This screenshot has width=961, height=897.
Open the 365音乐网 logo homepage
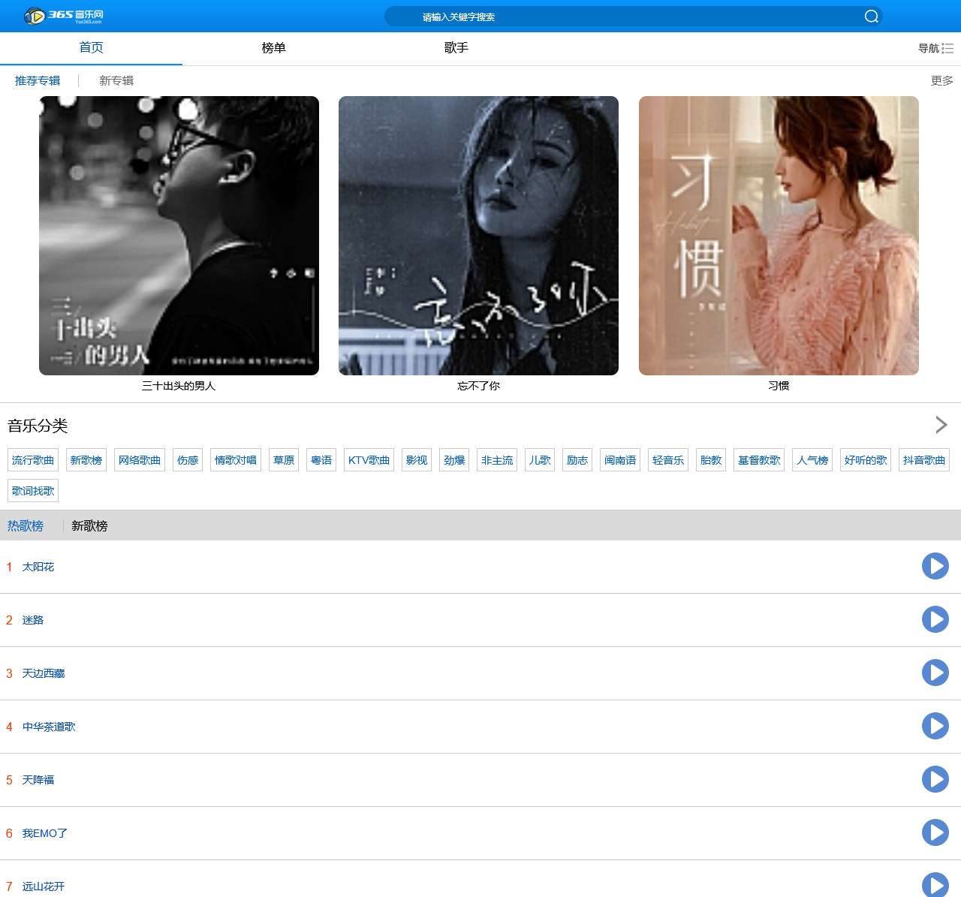click(64, 16)
